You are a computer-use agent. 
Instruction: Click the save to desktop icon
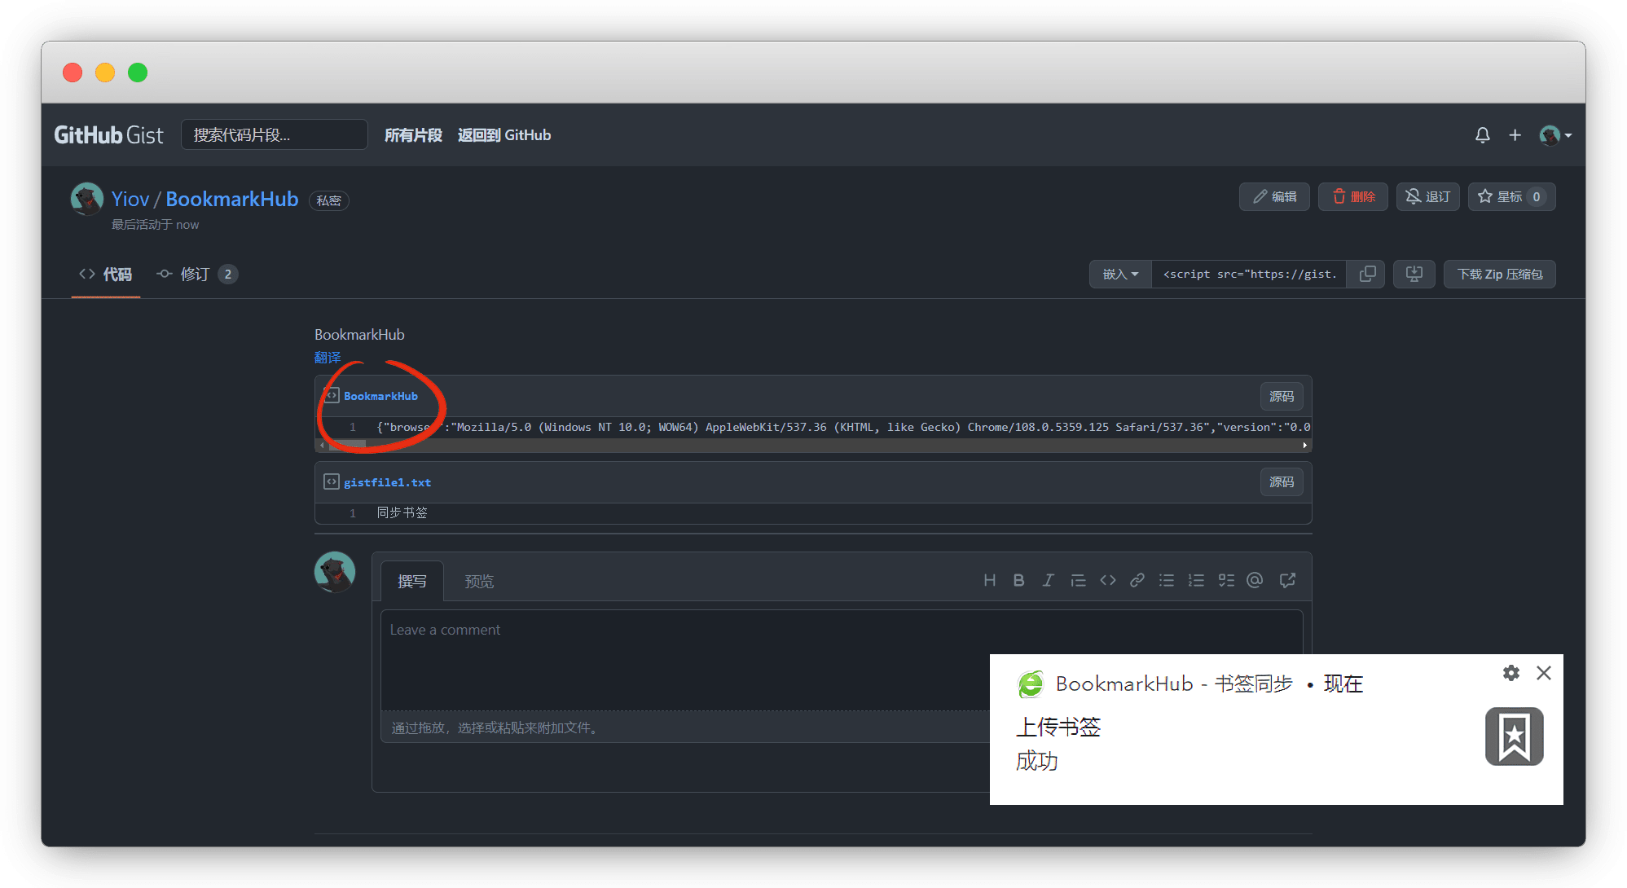click(x=1414, y=275)
